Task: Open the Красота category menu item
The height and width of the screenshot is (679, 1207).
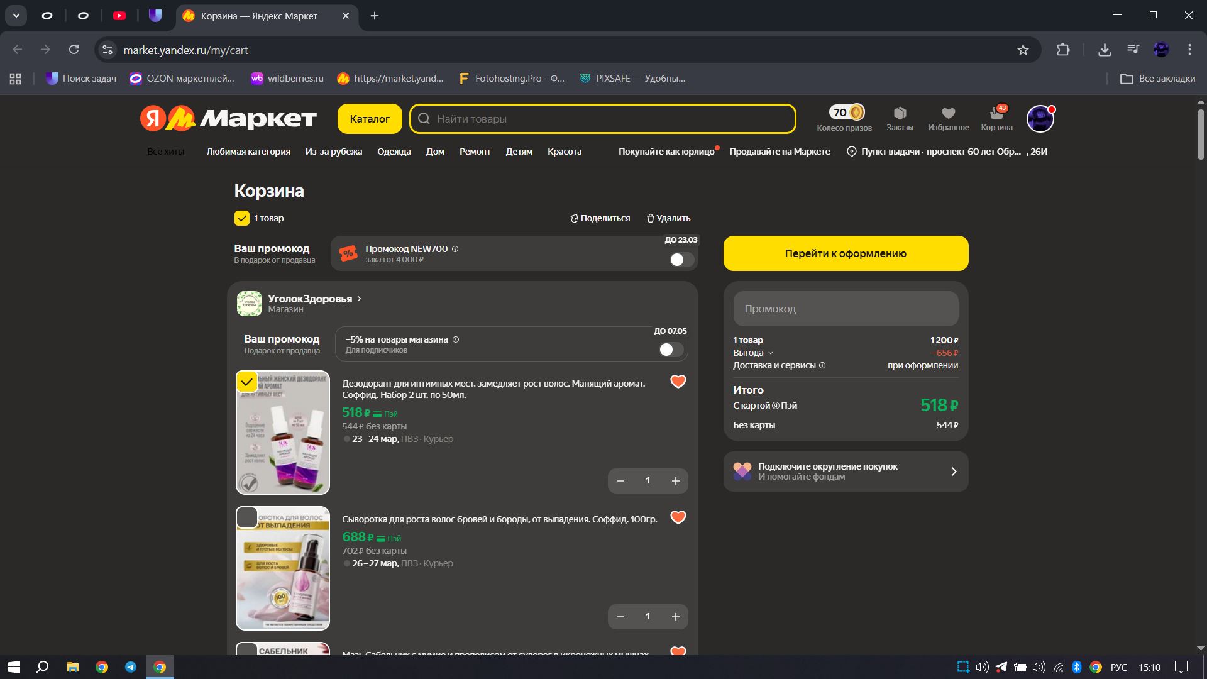Action: pos(564,152)
